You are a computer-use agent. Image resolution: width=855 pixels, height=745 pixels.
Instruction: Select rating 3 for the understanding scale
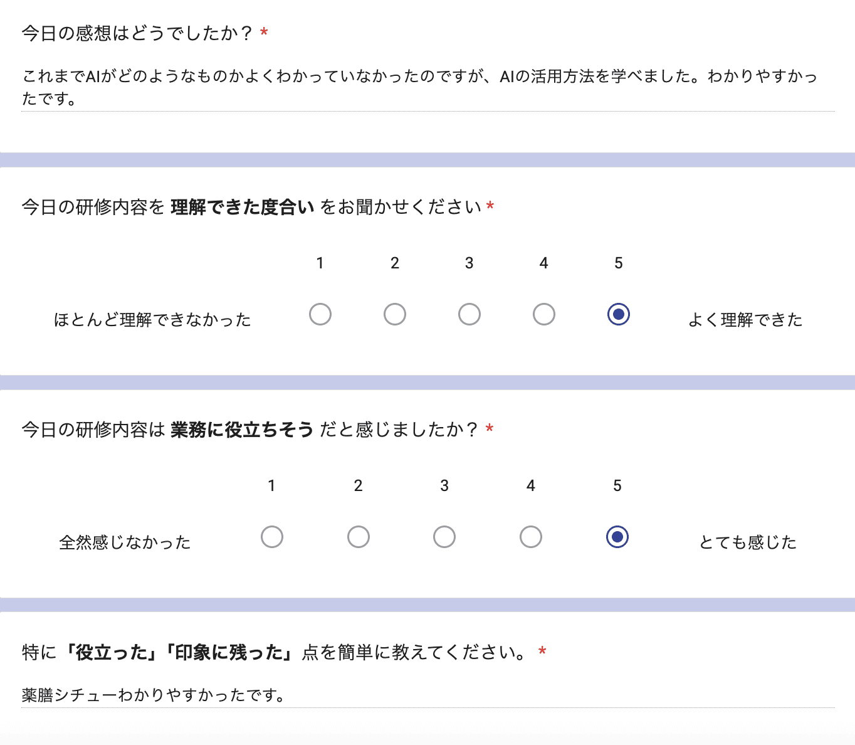click(469, 314)
